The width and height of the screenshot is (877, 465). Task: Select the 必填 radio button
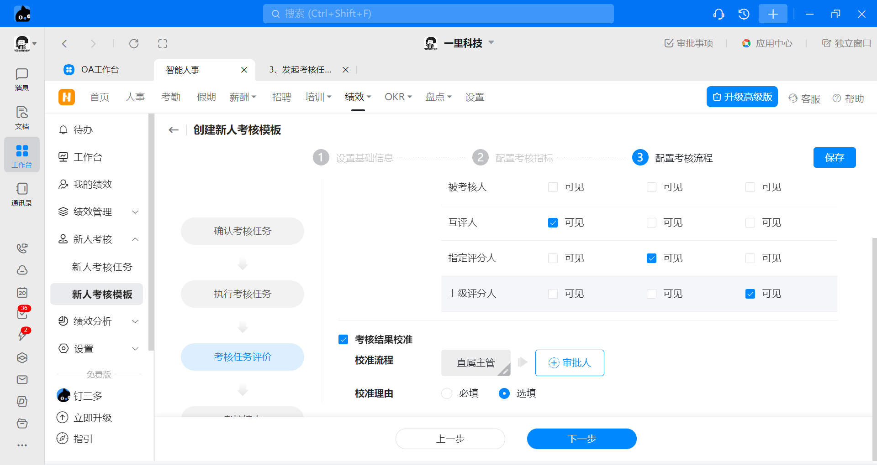click(x=447, y=393)
